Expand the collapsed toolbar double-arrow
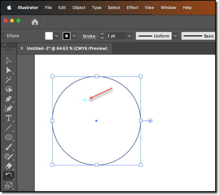 pyautogui.click(x=4, y=45)
